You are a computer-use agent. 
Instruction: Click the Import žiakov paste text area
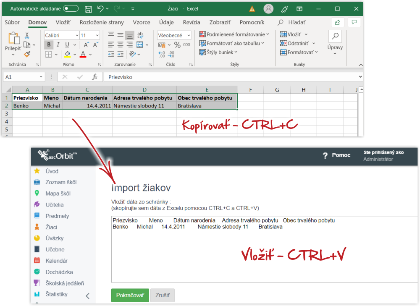click(265, 249)
